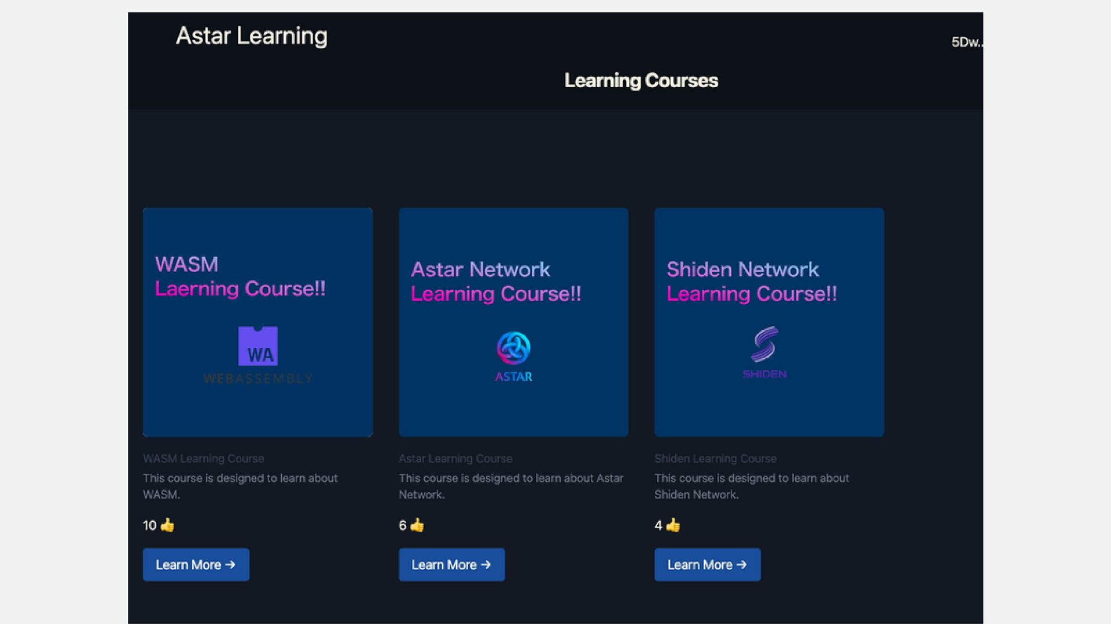Open the WASM Laerning Course thumbnail
Viewport: 1111px width, 624px height.
pos(257,322)
